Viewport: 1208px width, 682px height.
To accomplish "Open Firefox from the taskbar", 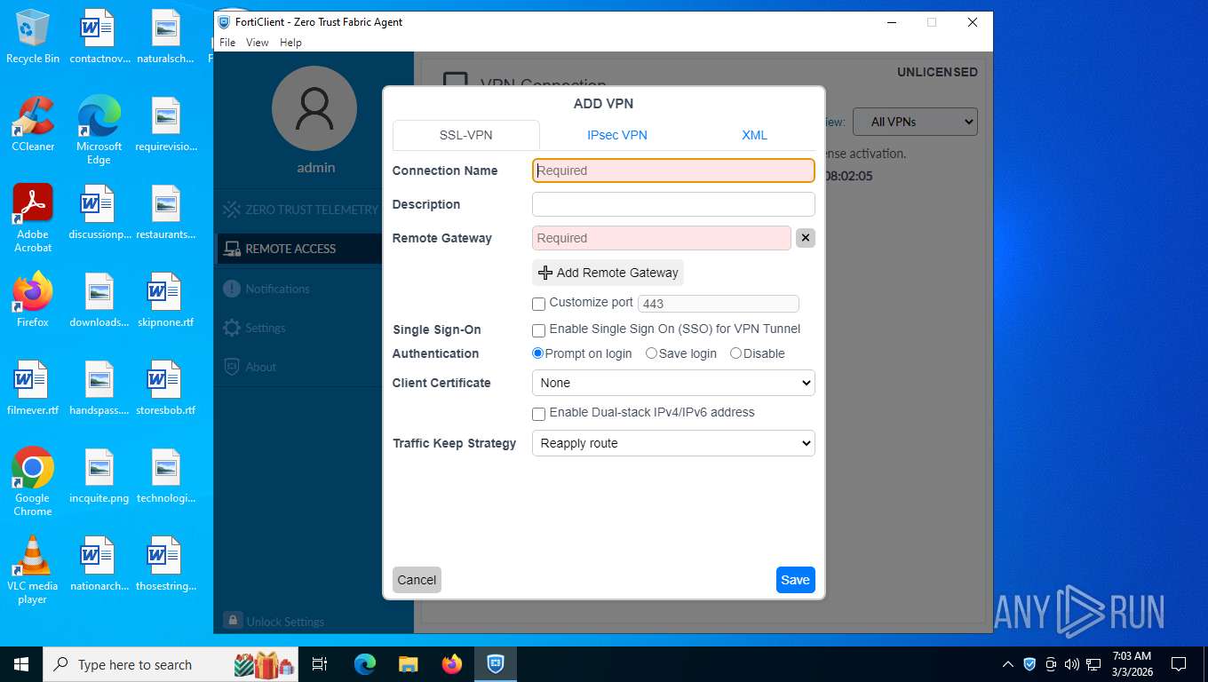I will [x=452, y=663].
